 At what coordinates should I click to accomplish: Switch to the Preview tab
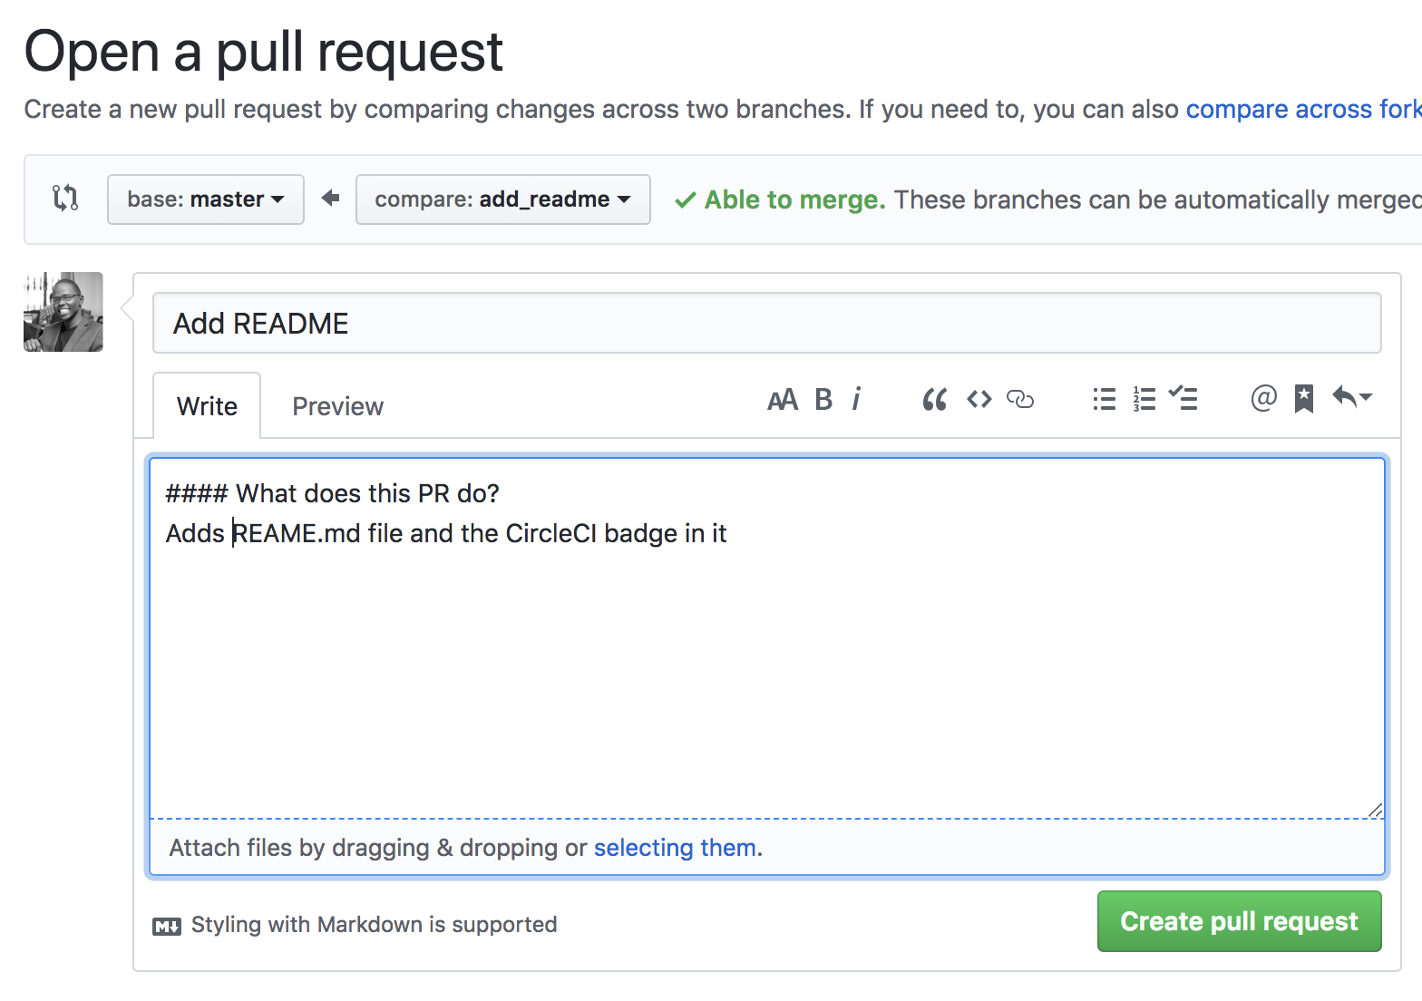(337, 406)
